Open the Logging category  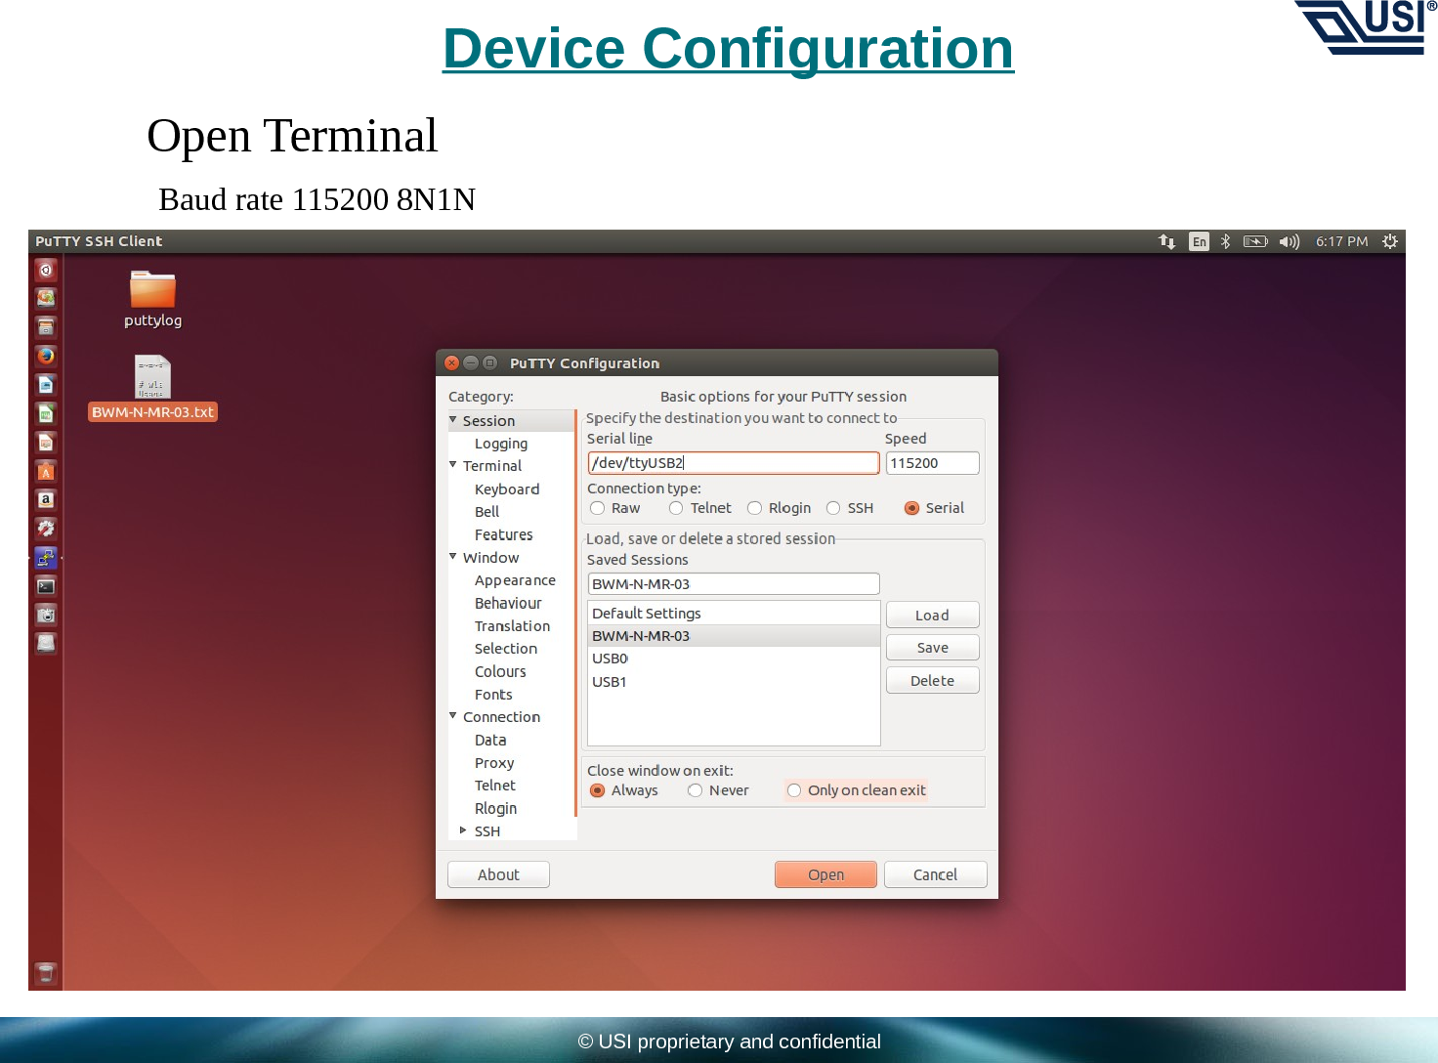pyautogui.click(x=501, y=444)
